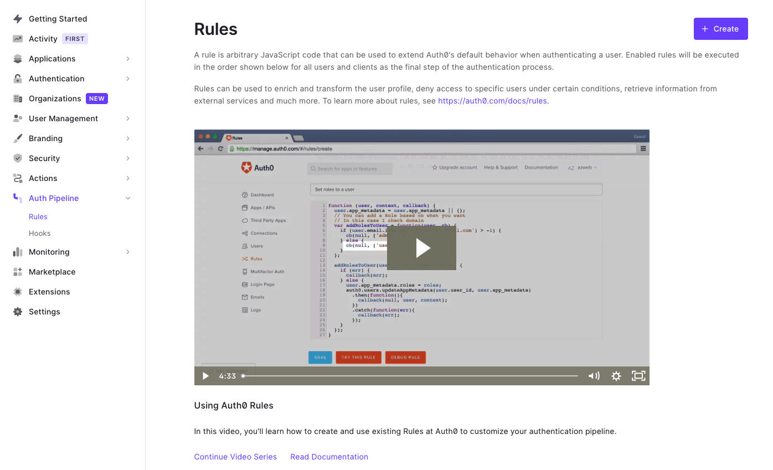Viewport: 773px width, 470px height.
Task: Start the video with center play button
Action: (421, 248)
